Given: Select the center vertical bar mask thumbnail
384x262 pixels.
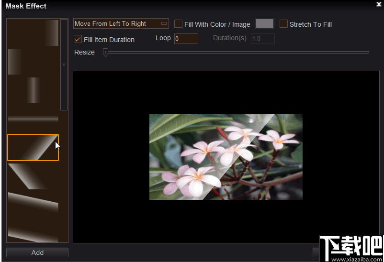Looking at the screenshot, I should [33, 90].
